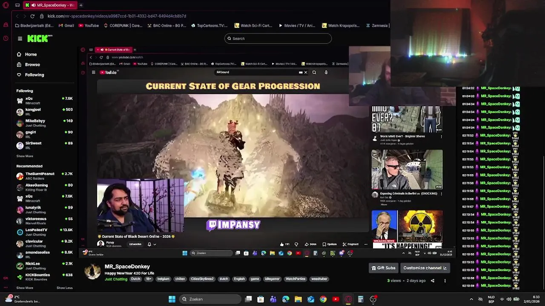The image size is (545, 306).
Task: Switch to the MR_SpaceDonkey browser tab
Action: pyautogui.click(x=50, y=5)
